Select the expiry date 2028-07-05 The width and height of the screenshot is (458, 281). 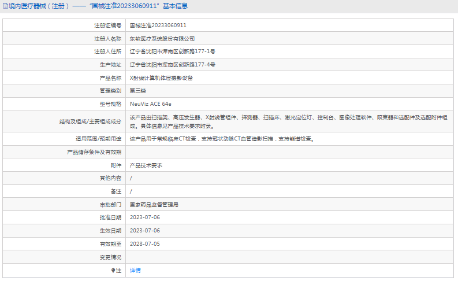(x=145, y=244)
